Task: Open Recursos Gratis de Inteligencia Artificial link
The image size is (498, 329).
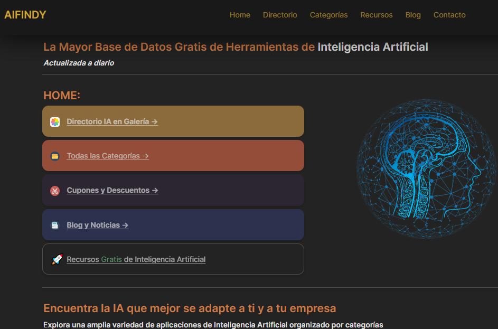Action: pyautogui.click(x=136, y=259)
